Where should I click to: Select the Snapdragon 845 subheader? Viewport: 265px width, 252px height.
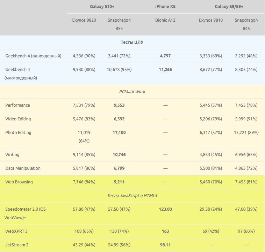click(x=246, y=24)
